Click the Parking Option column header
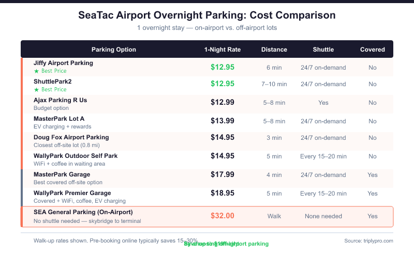The image size is (414, 258). coord(114,50)
